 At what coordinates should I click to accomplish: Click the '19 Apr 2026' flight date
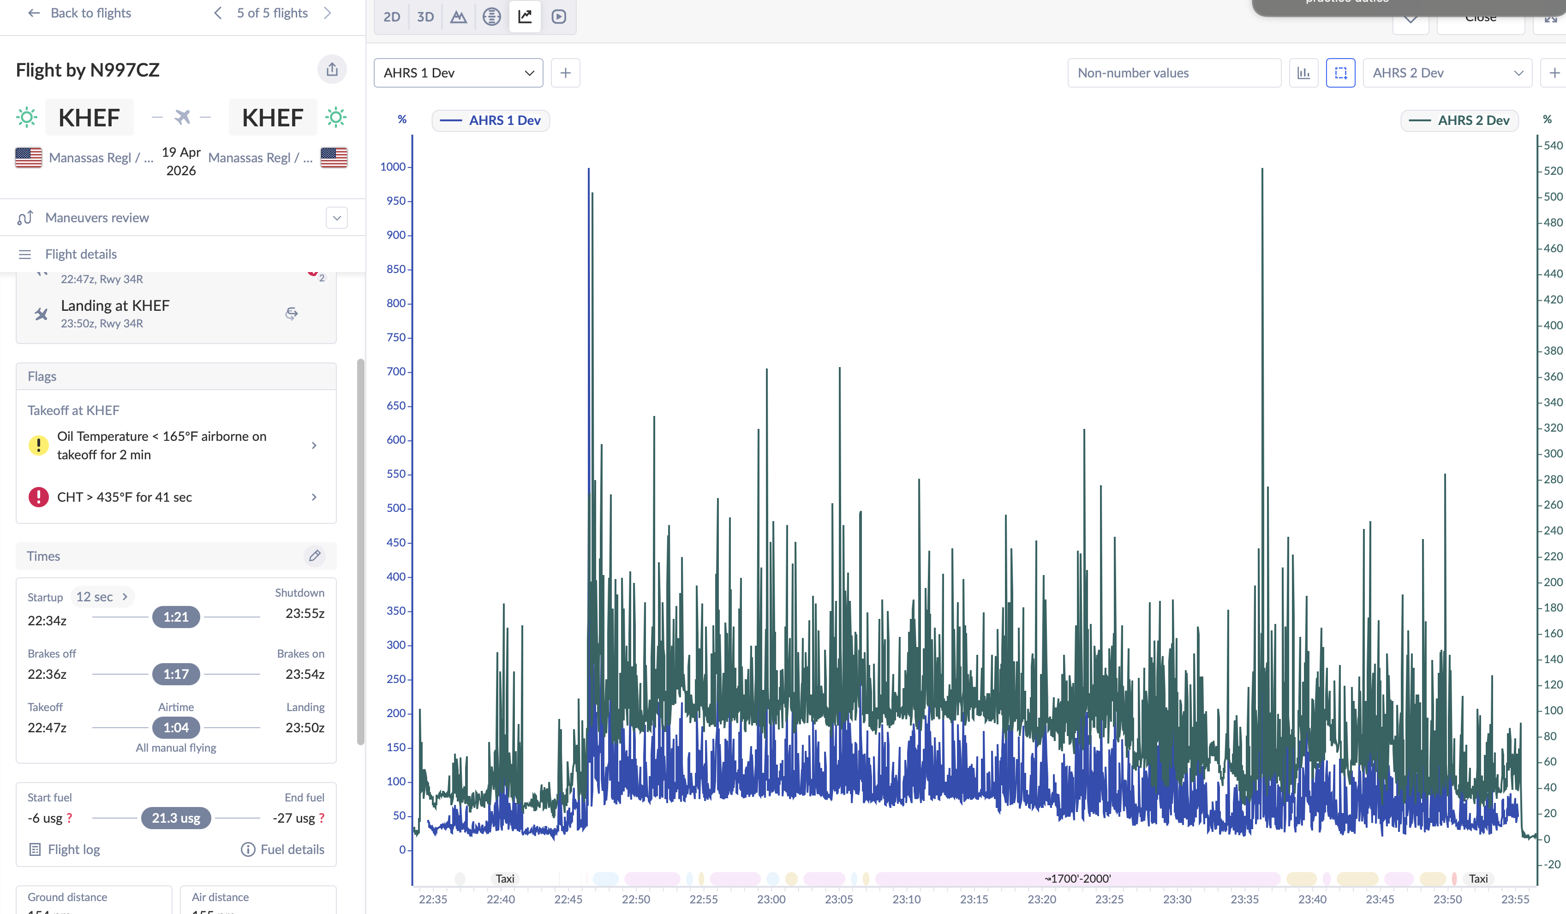click(181, 161)
